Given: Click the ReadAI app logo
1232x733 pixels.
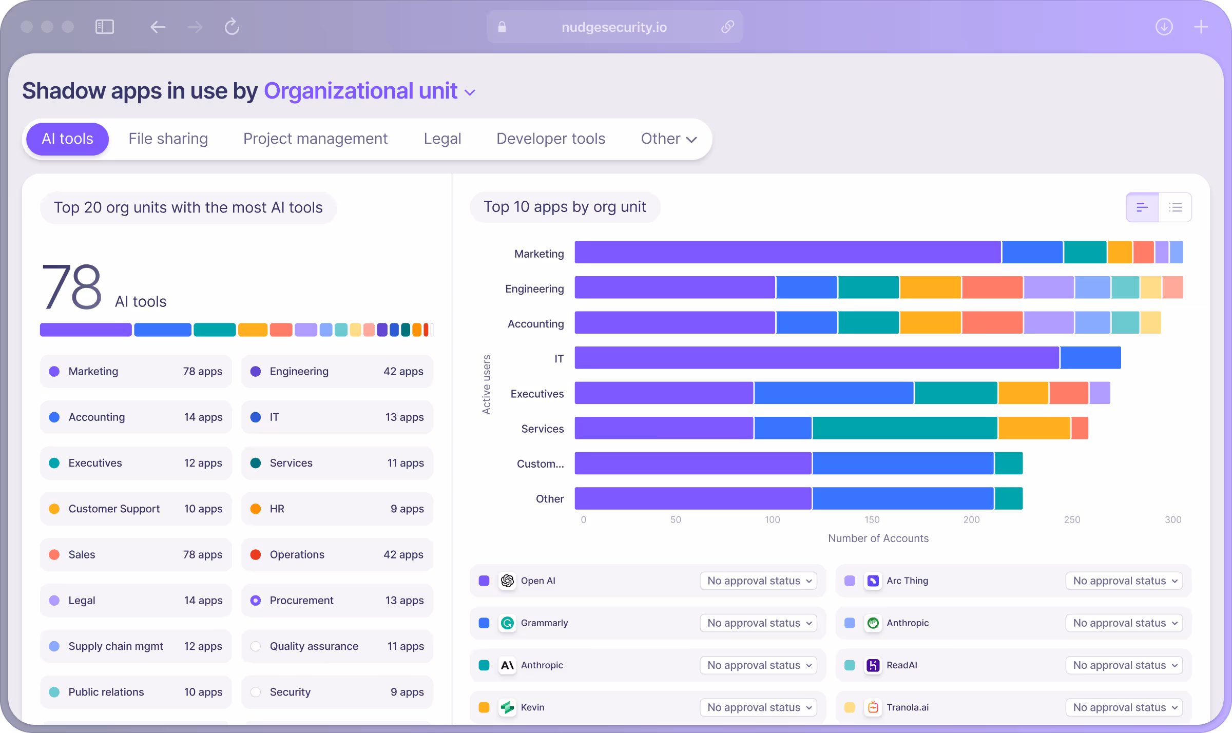Looking at the screenshot, I should point(873,665).
